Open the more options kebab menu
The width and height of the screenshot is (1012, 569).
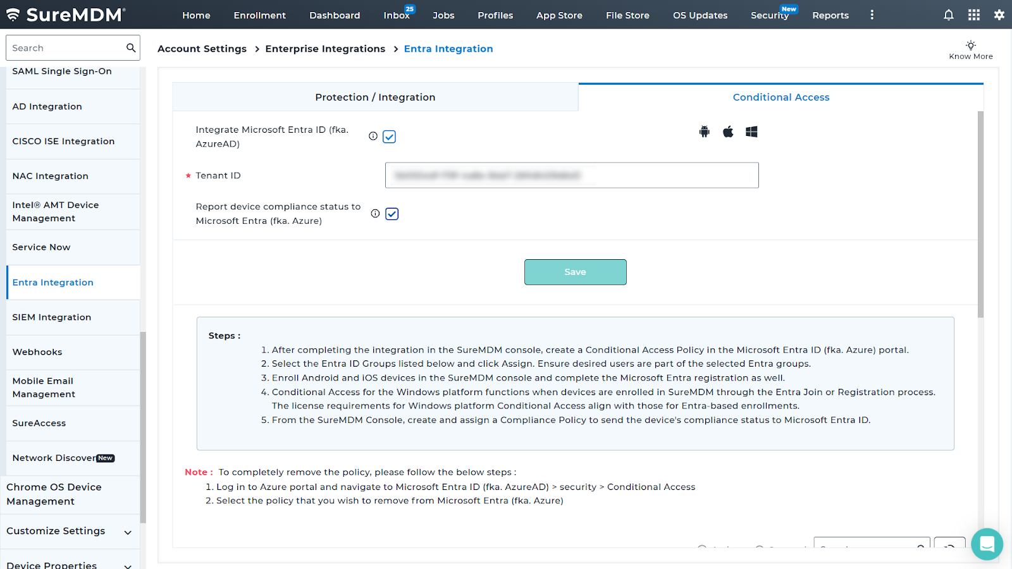(872, 15)
